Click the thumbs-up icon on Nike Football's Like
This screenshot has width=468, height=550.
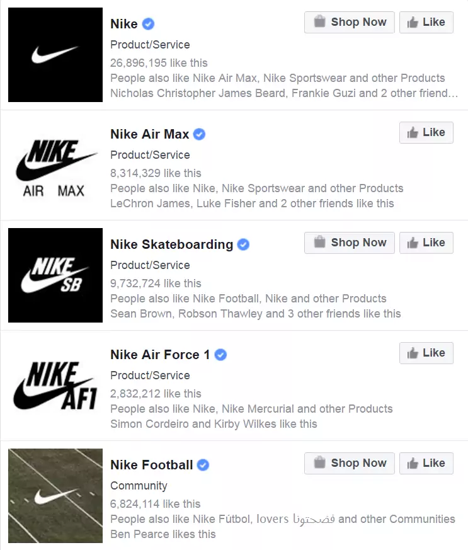(414, 463)
